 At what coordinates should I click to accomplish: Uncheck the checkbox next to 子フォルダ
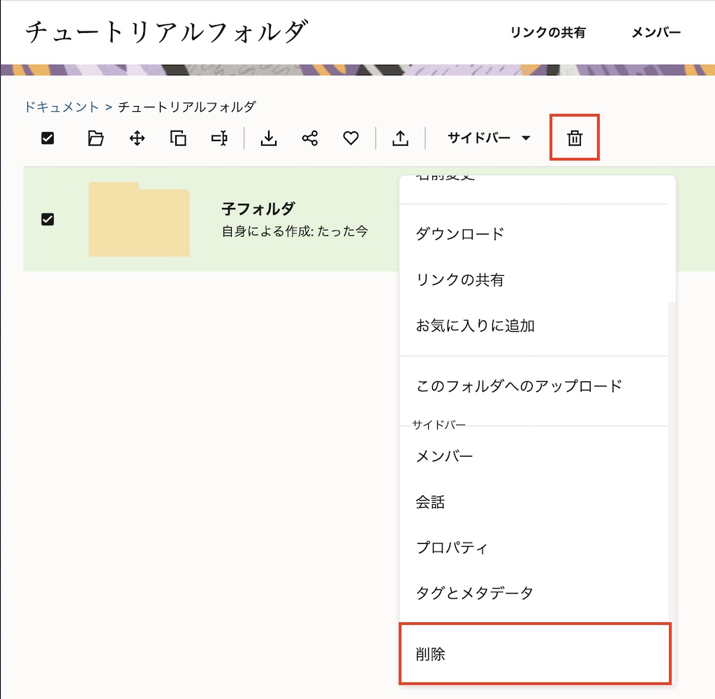click(x=47, y=219)
